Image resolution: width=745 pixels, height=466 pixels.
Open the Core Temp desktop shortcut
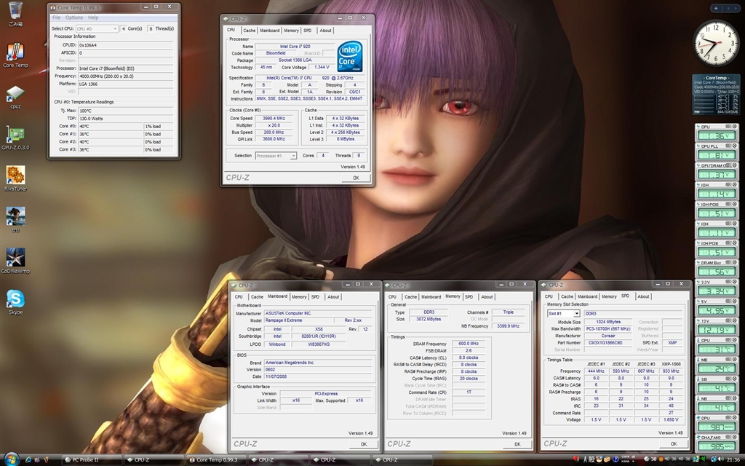click(15, 53)
